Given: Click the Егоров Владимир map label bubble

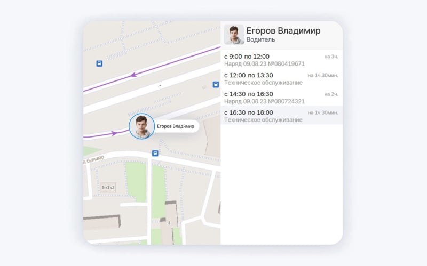Looking at the screenshot, I should (x=176, y=126).
